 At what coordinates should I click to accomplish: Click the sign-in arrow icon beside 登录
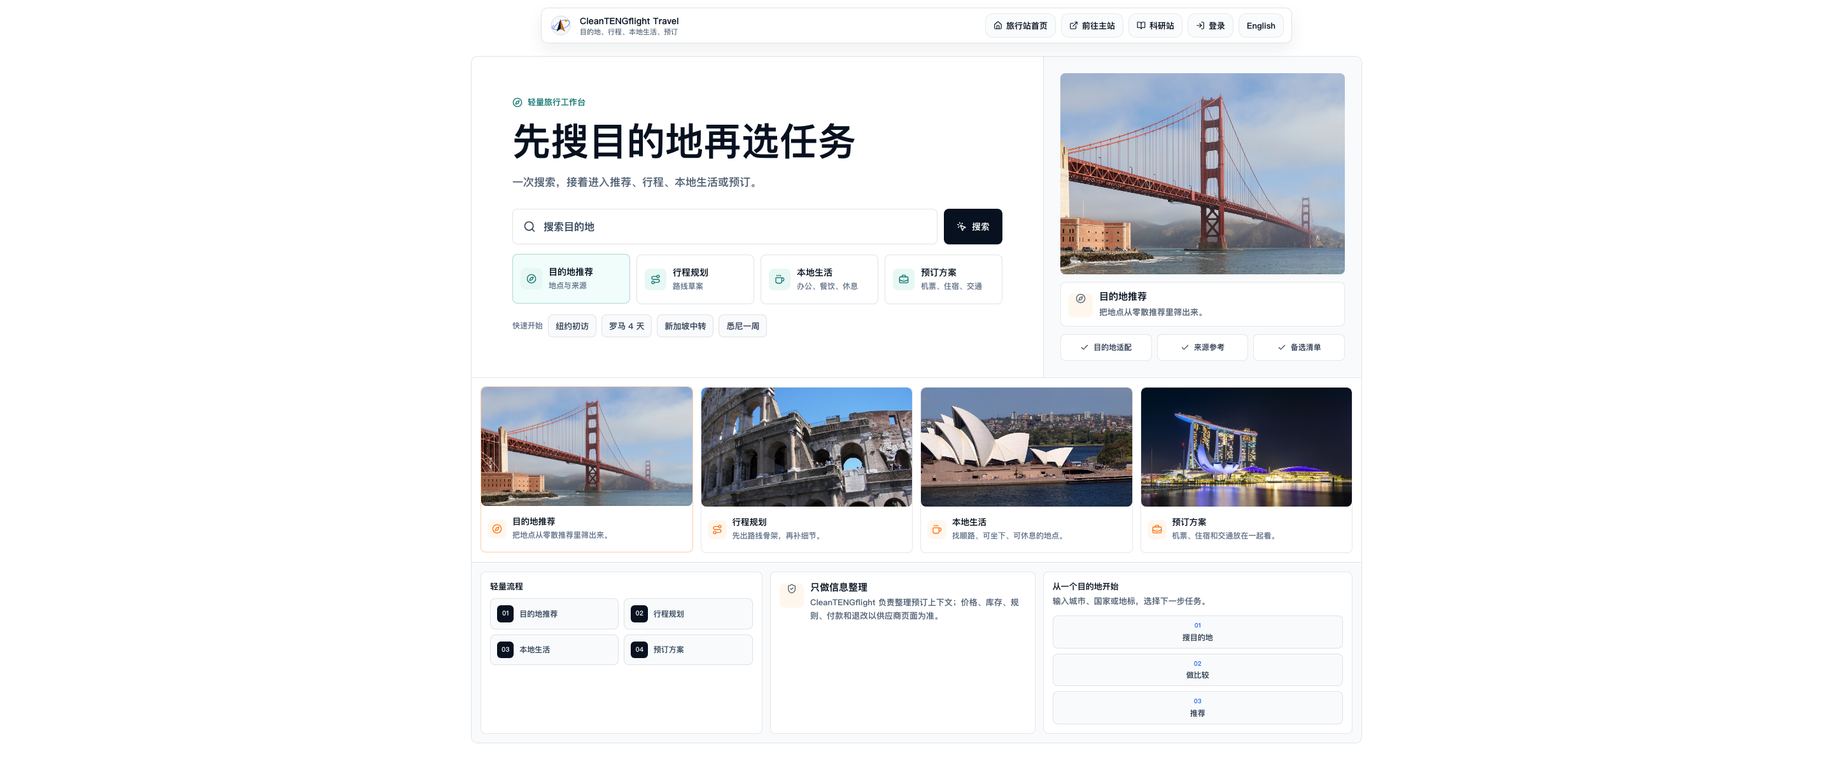pyautogui.click(x=1200, y=25)
